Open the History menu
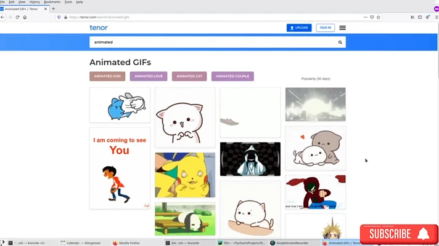The image size is (439, 246). (35, 2)
